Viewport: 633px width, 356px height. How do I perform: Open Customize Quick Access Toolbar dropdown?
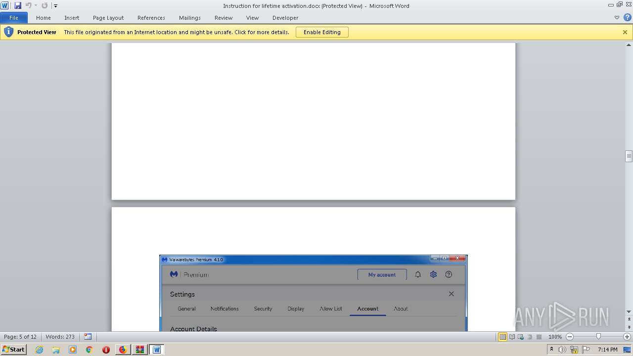coord(55,6)
